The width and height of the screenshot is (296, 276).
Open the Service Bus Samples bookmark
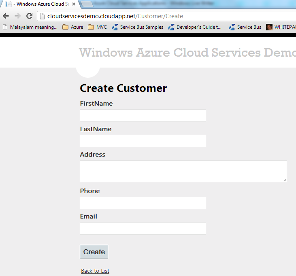click(x=137, y=27)
